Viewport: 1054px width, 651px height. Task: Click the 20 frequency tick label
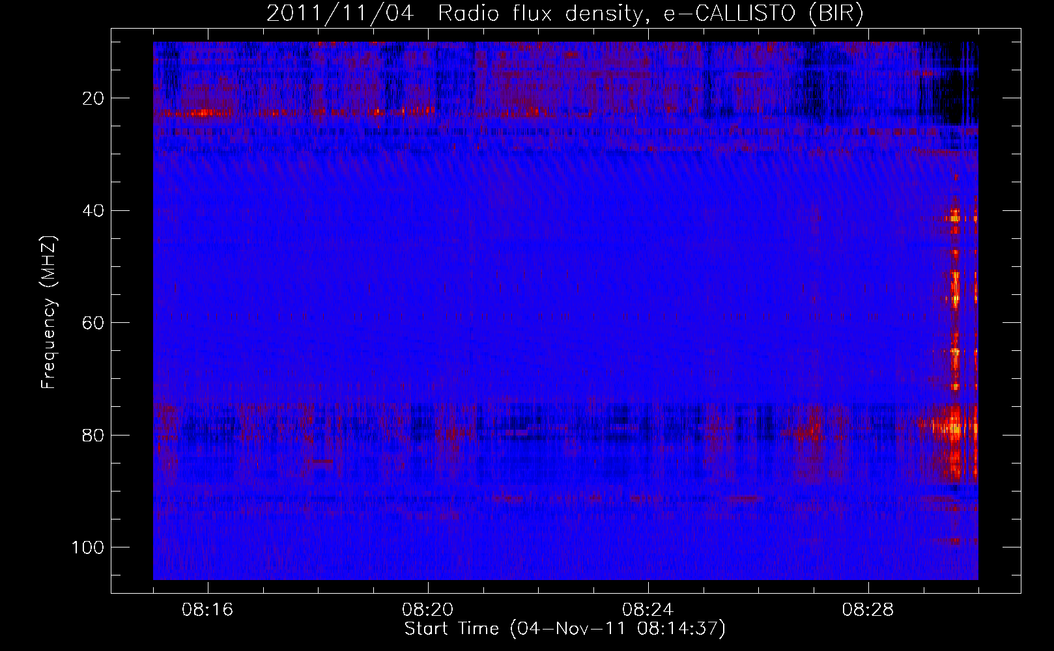[x=94, y=98]
